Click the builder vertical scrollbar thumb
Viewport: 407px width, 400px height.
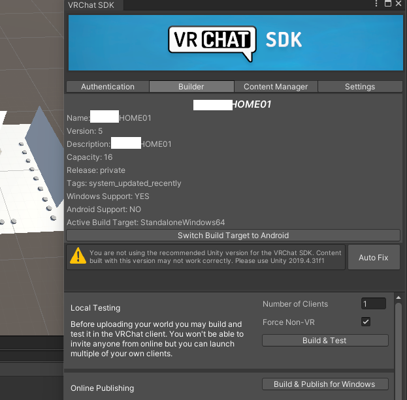tap(399, 351)
